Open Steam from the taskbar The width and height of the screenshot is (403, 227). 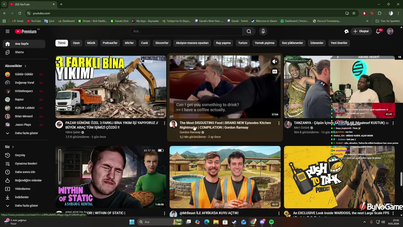point(234,222)
